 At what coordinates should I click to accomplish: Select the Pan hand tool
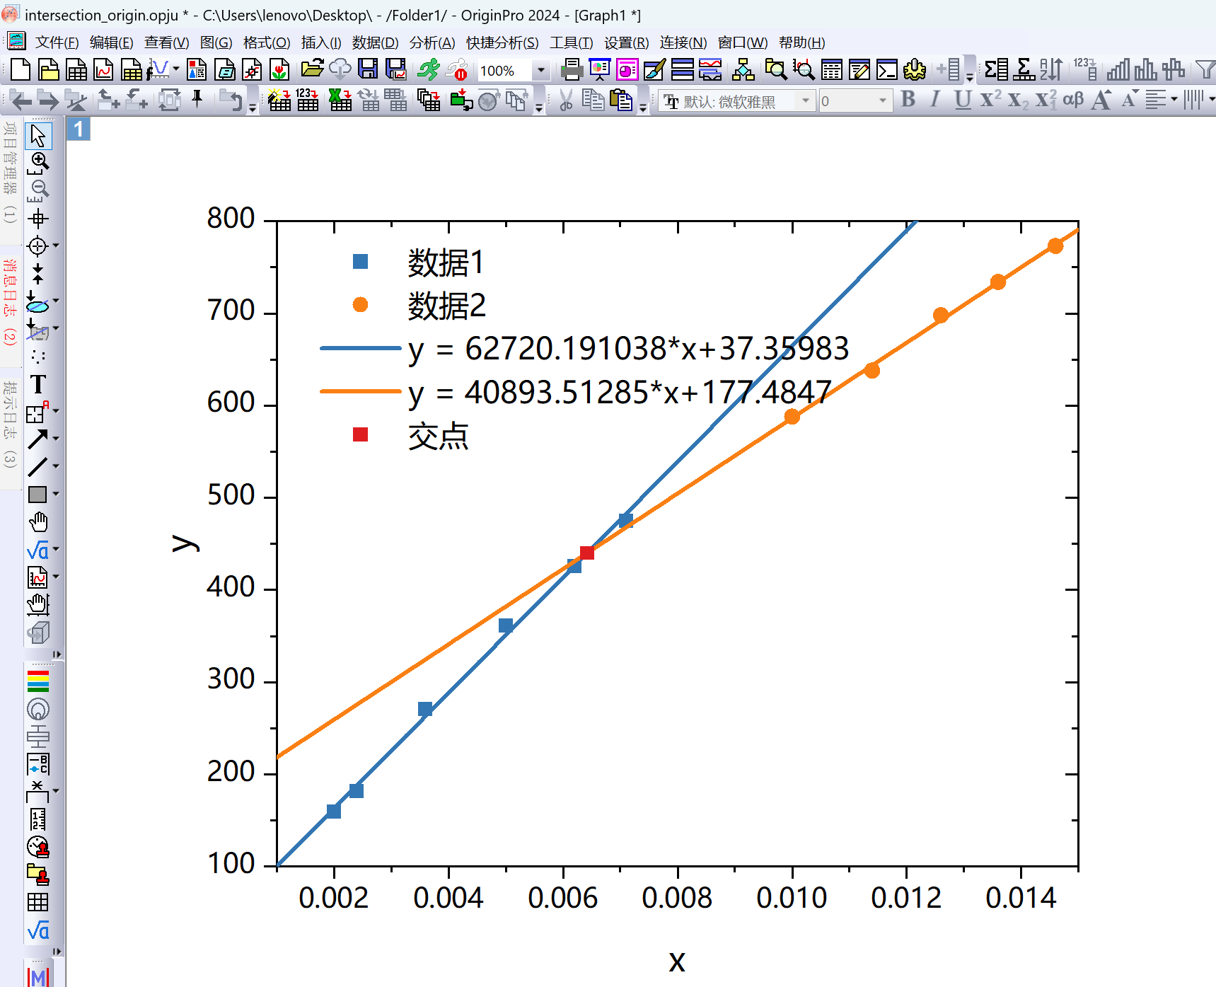[x=38, y=522]
